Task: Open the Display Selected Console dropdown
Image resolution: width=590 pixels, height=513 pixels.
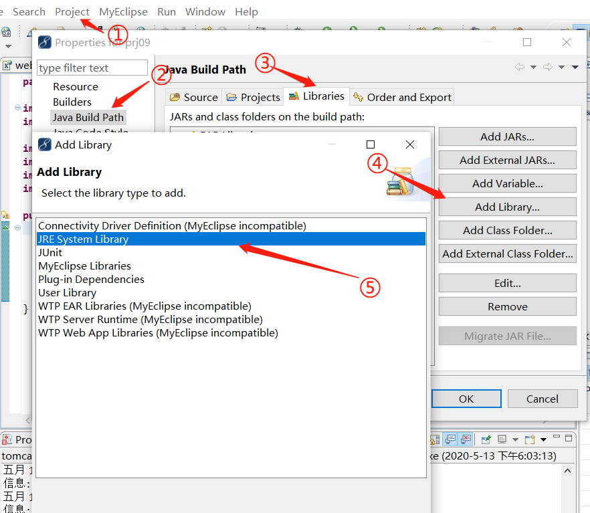Action: click(x=515, y=439)
